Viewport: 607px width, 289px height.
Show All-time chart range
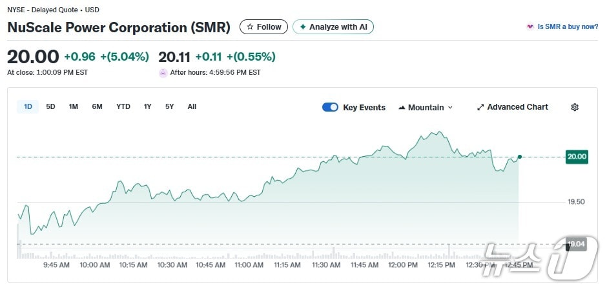[192, 106]
